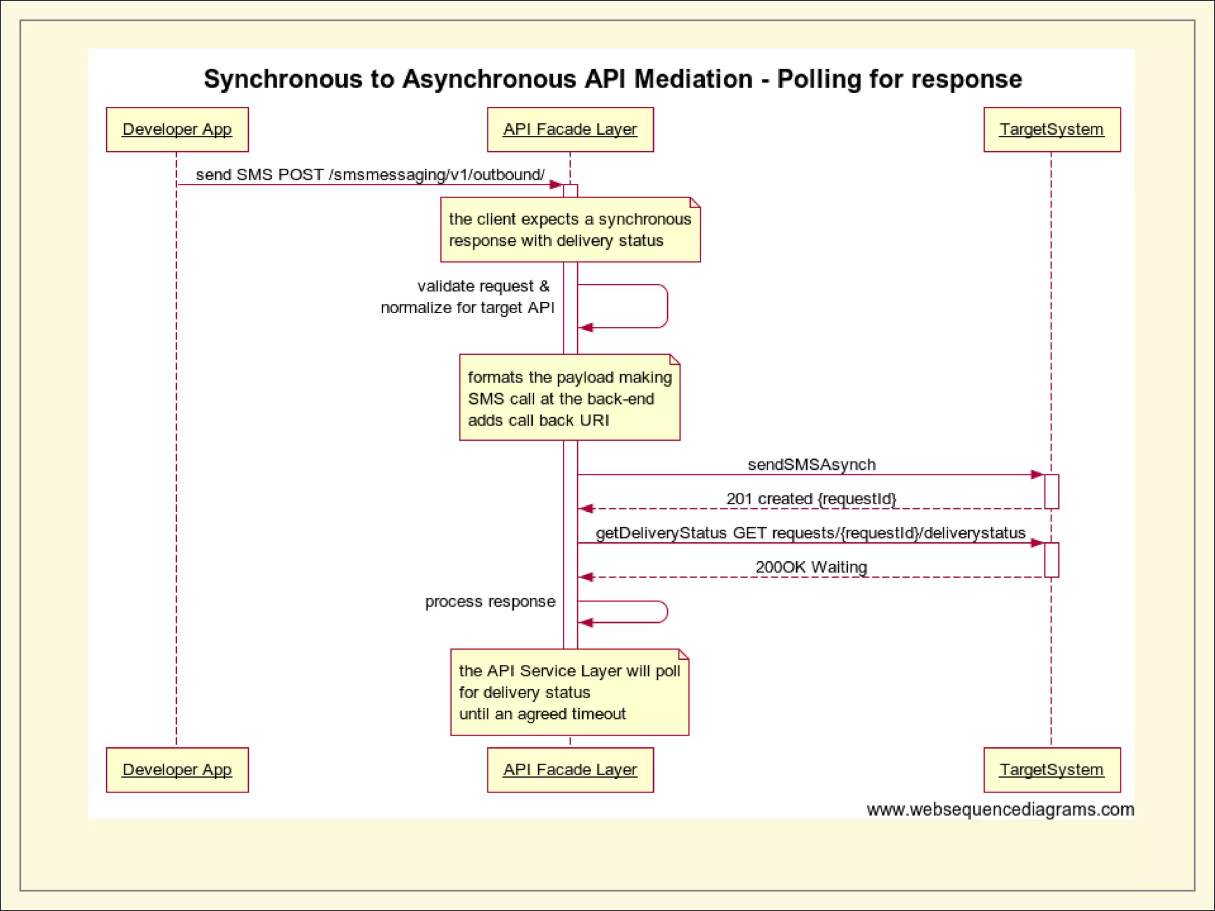Image resolution: width=1215 pixels, height=911 pixels.
Task: Click the 'send SMS POST' message label
Action: point(370,174)
